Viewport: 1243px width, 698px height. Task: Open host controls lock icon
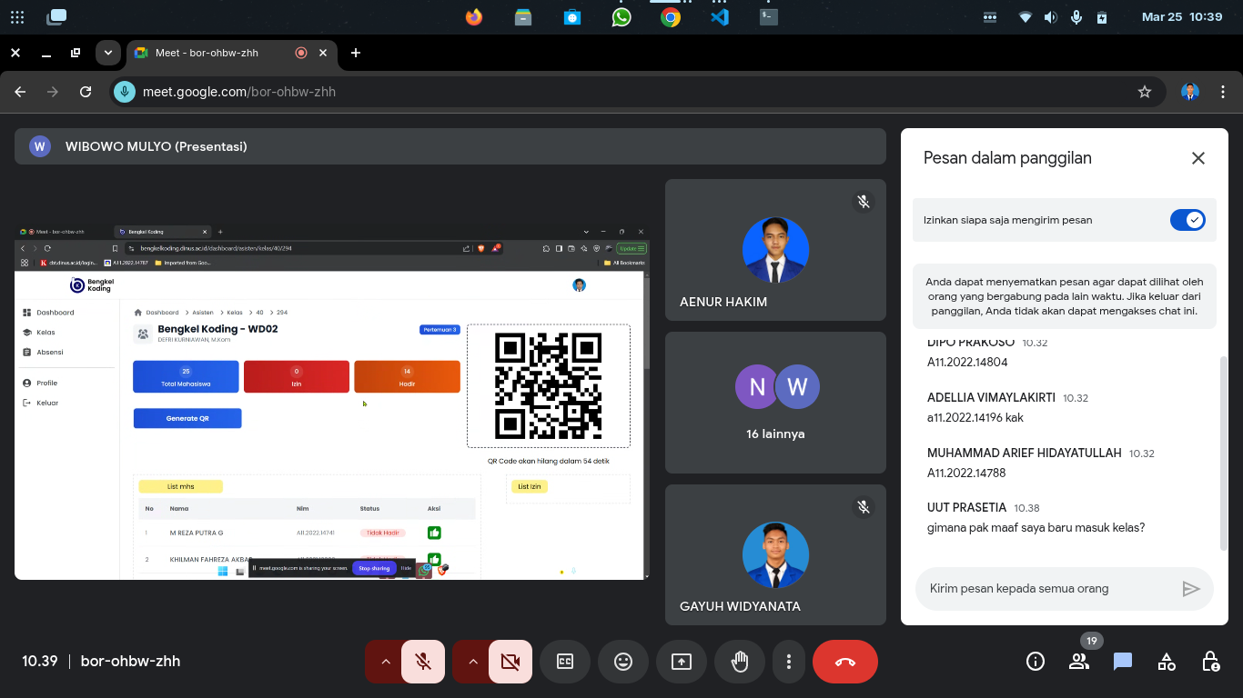click(x=1210, y=662)
